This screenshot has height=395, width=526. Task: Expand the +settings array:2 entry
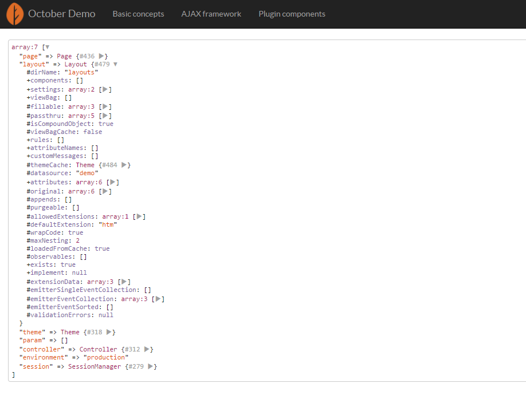[105, 89]
